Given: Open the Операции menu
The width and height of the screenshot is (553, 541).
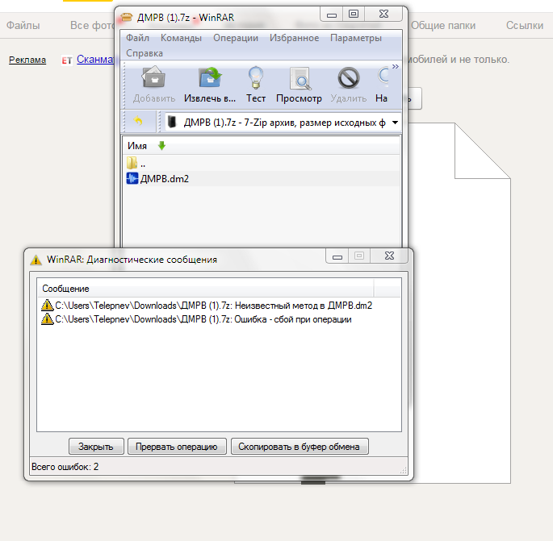Looking at the screenshot, I should click(x=236, y=38).
